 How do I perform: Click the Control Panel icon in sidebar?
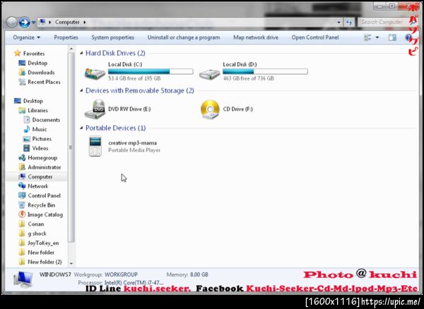tap(22, 195)
